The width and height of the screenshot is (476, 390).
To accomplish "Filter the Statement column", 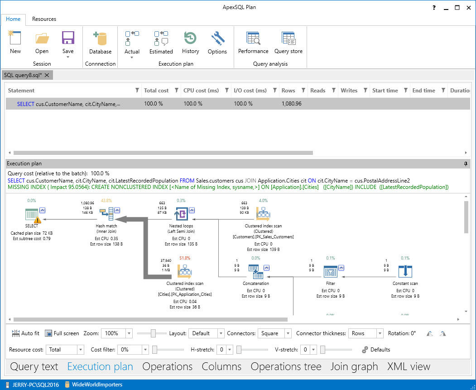I will (137, 90).
